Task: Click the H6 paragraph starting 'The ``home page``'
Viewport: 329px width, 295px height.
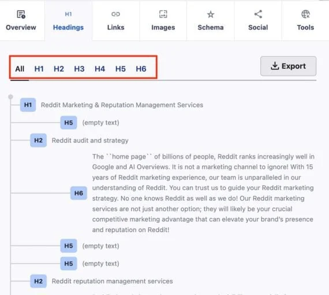Action: tap(203, 193)
